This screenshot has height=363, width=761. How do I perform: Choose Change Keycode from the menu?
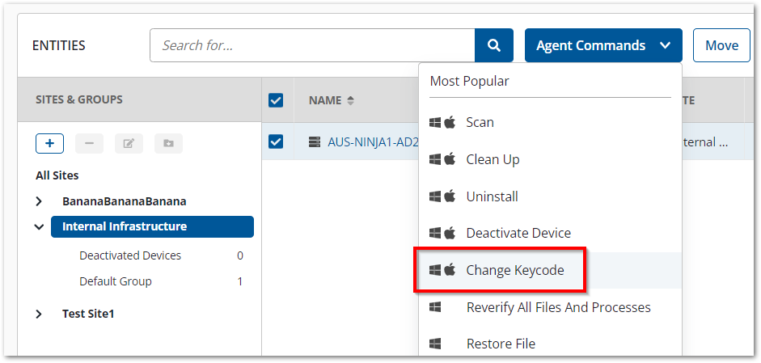click(x=514, y=270)
